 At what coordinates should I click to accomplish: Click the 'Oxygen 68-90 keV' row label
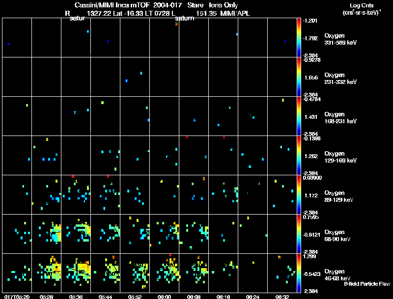tap(337, 236)
